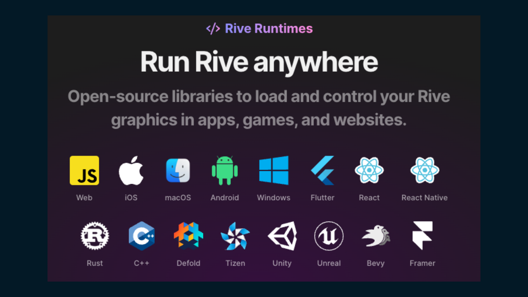Select the Apple iOS runtime icon
This screenshot has height=297, width=528.
pyautogui.click(x=131, y=170)
